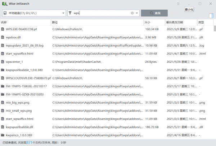Click the filter funnel icon in search box
Screen dimensions: 216x146
point(70,13)
